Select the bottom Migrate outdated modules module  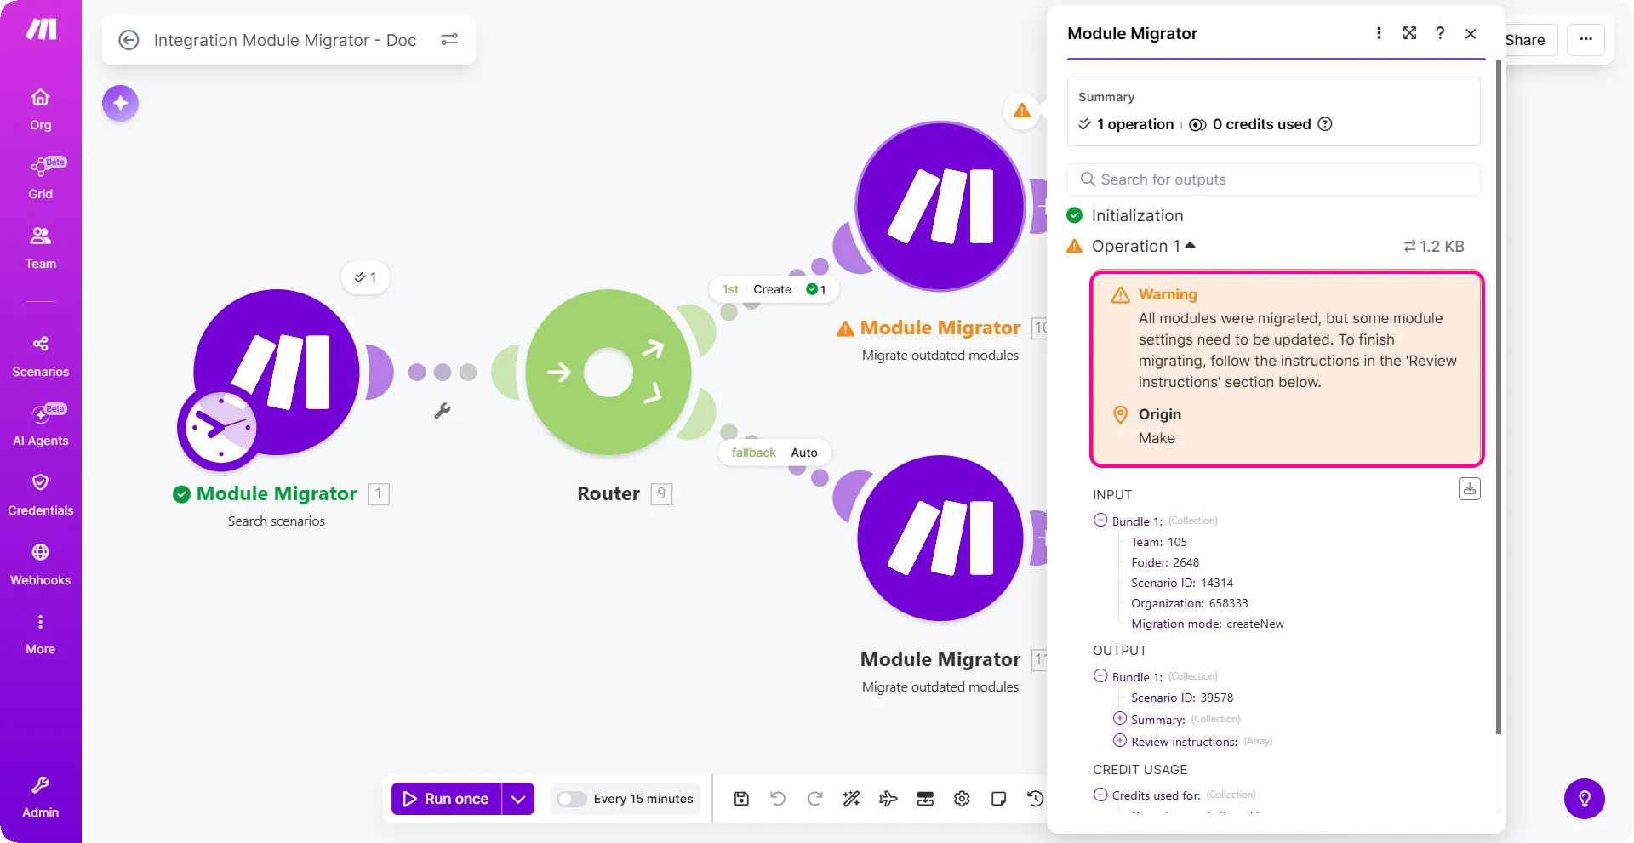click(x=940, y=538)
